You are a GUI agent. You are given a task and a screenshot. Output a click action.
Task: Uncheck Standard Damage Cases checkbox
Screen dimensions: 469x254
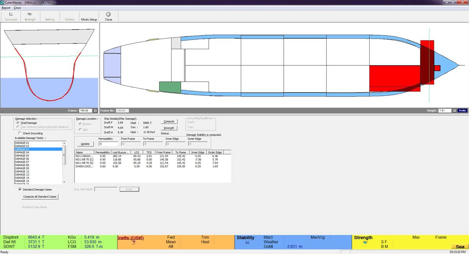(20, 190)
